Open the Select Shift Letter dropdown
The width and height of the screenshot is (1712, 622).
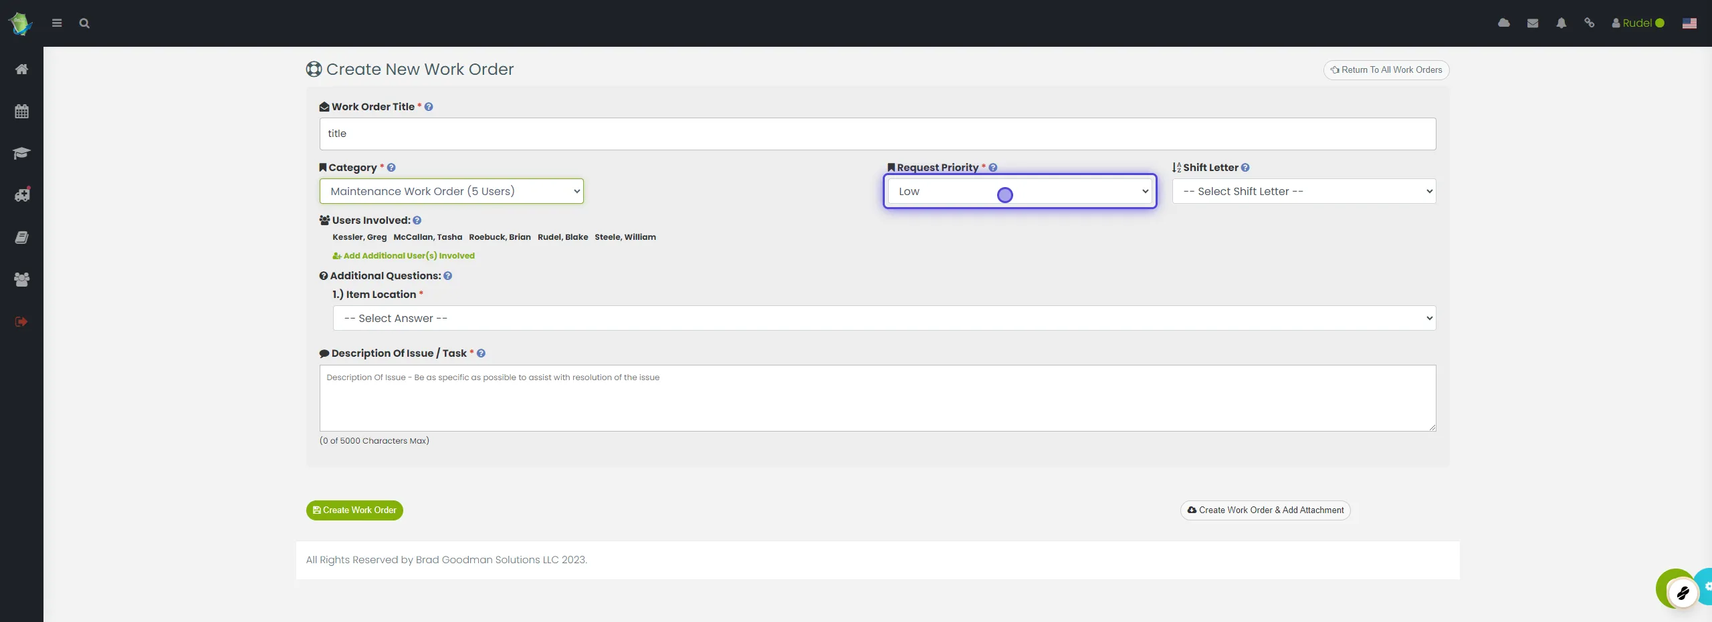coord(1304,191)
